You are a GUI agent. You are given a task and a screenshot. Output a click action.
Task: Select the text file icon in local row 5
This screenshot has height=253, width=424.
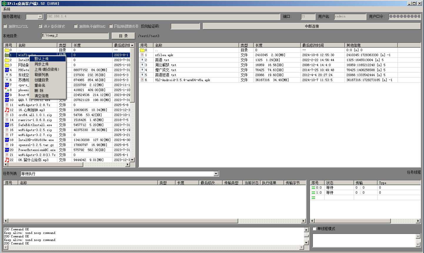click(x=7, y=75)
